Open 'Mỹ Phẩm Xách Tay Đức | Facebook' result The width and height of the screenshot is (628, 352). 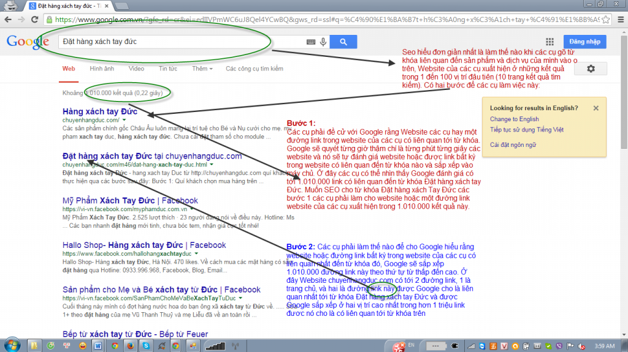[130, 200]
